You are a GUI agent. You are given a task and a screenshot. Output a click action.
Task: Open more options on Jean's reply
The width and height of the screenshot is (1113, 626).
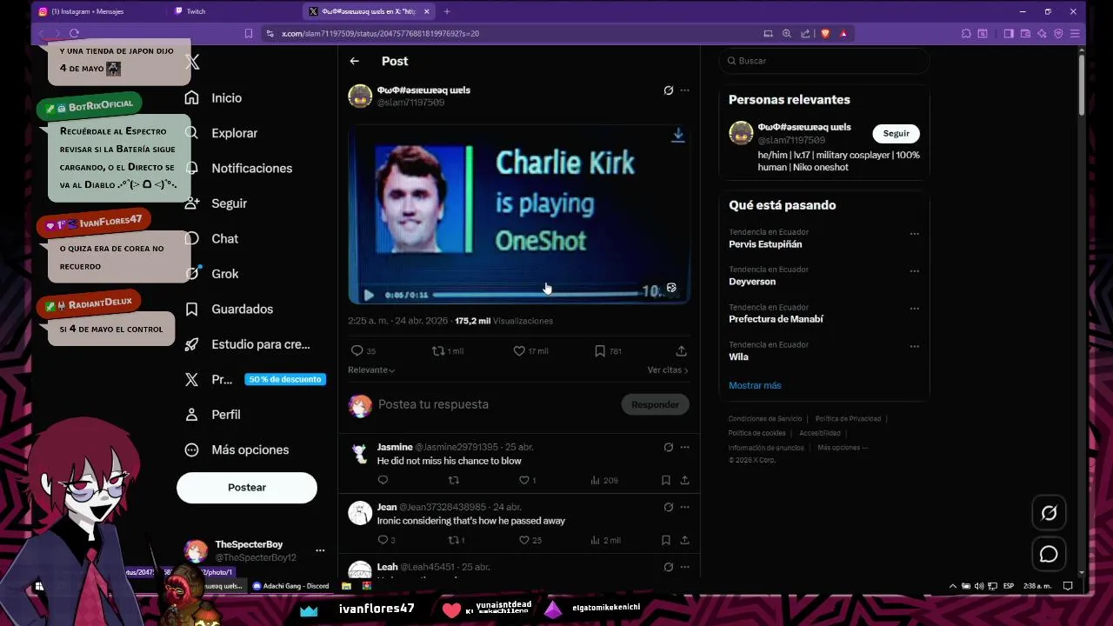click(684, 507)
